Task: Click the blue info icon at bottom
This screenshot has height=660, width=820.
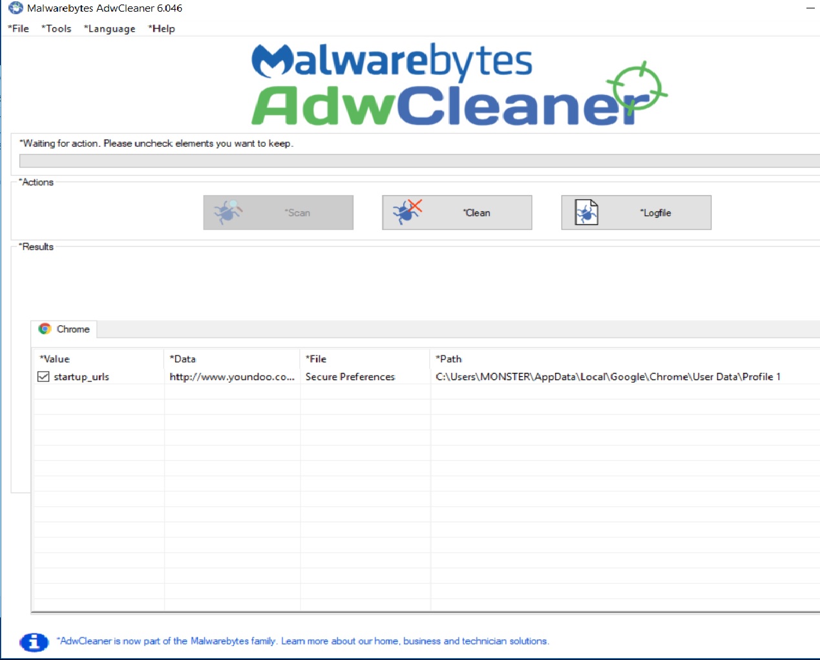Action: pos(34,642)
